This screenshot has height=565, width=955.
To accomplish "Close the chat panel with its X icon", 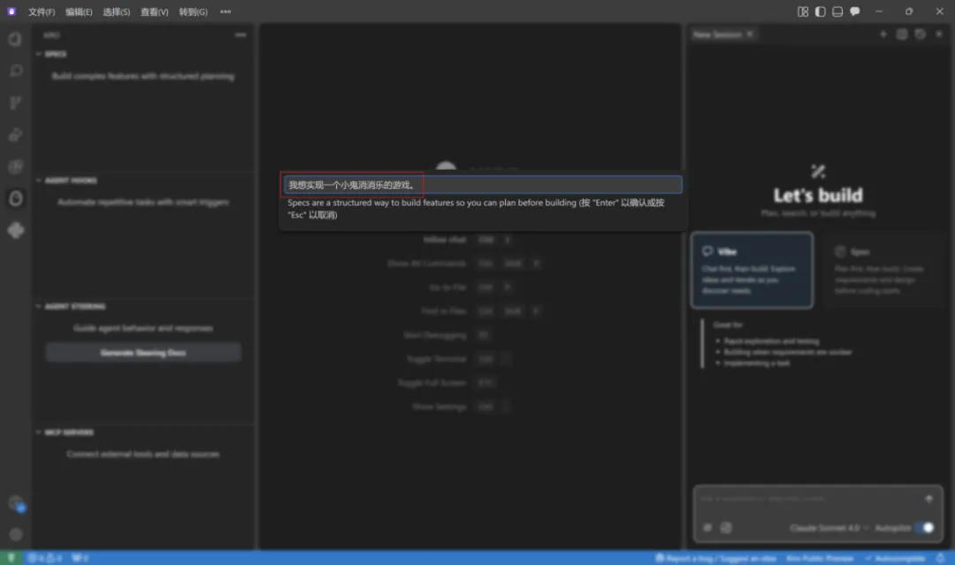I will point(938,34).
